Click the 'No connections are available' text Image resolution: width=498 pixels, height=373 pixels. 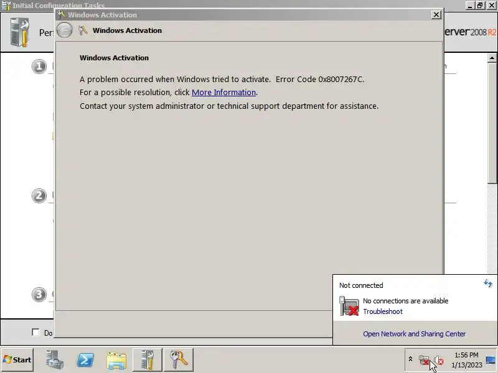(406, 301)
